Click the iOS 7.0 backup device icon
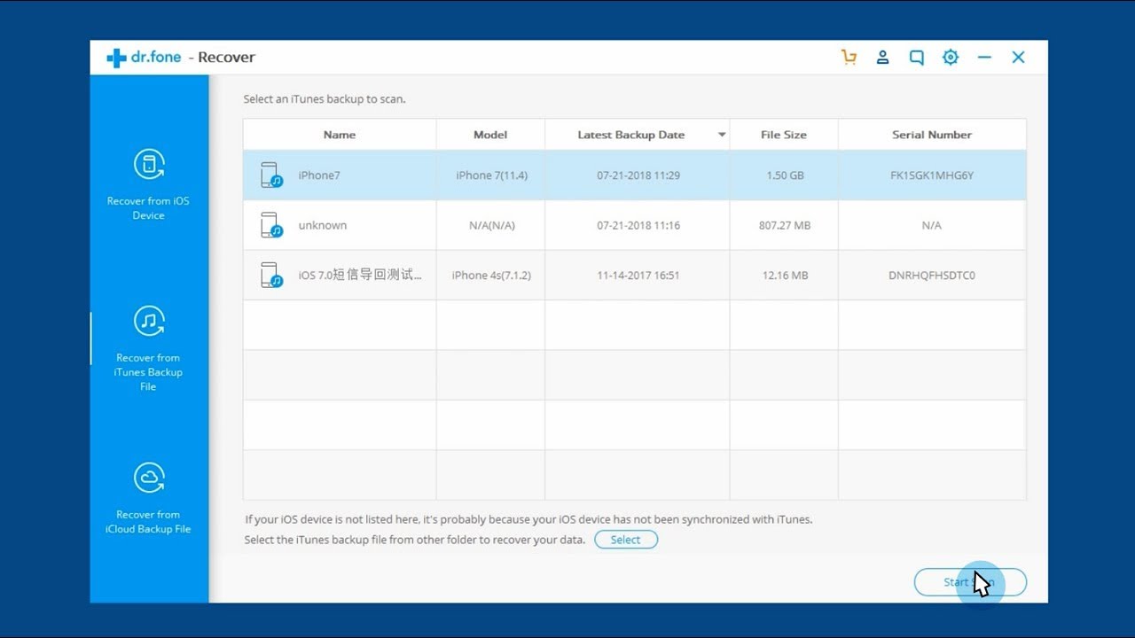This screenshot has height=638, width=1135. tap(271, 275)
